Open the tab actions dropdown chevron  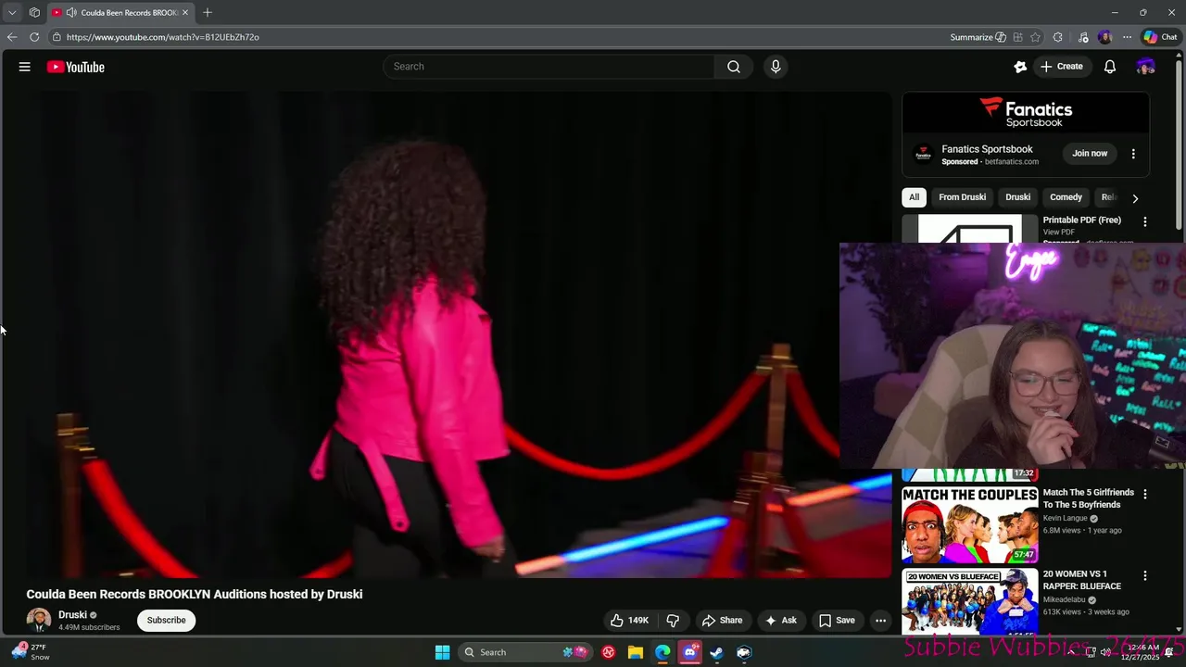pos(12,12)
